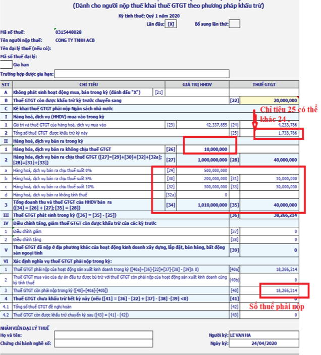
Task: Toggle the 'Lần đầu' checkbox marked X
Action: [x=171, y=24]
